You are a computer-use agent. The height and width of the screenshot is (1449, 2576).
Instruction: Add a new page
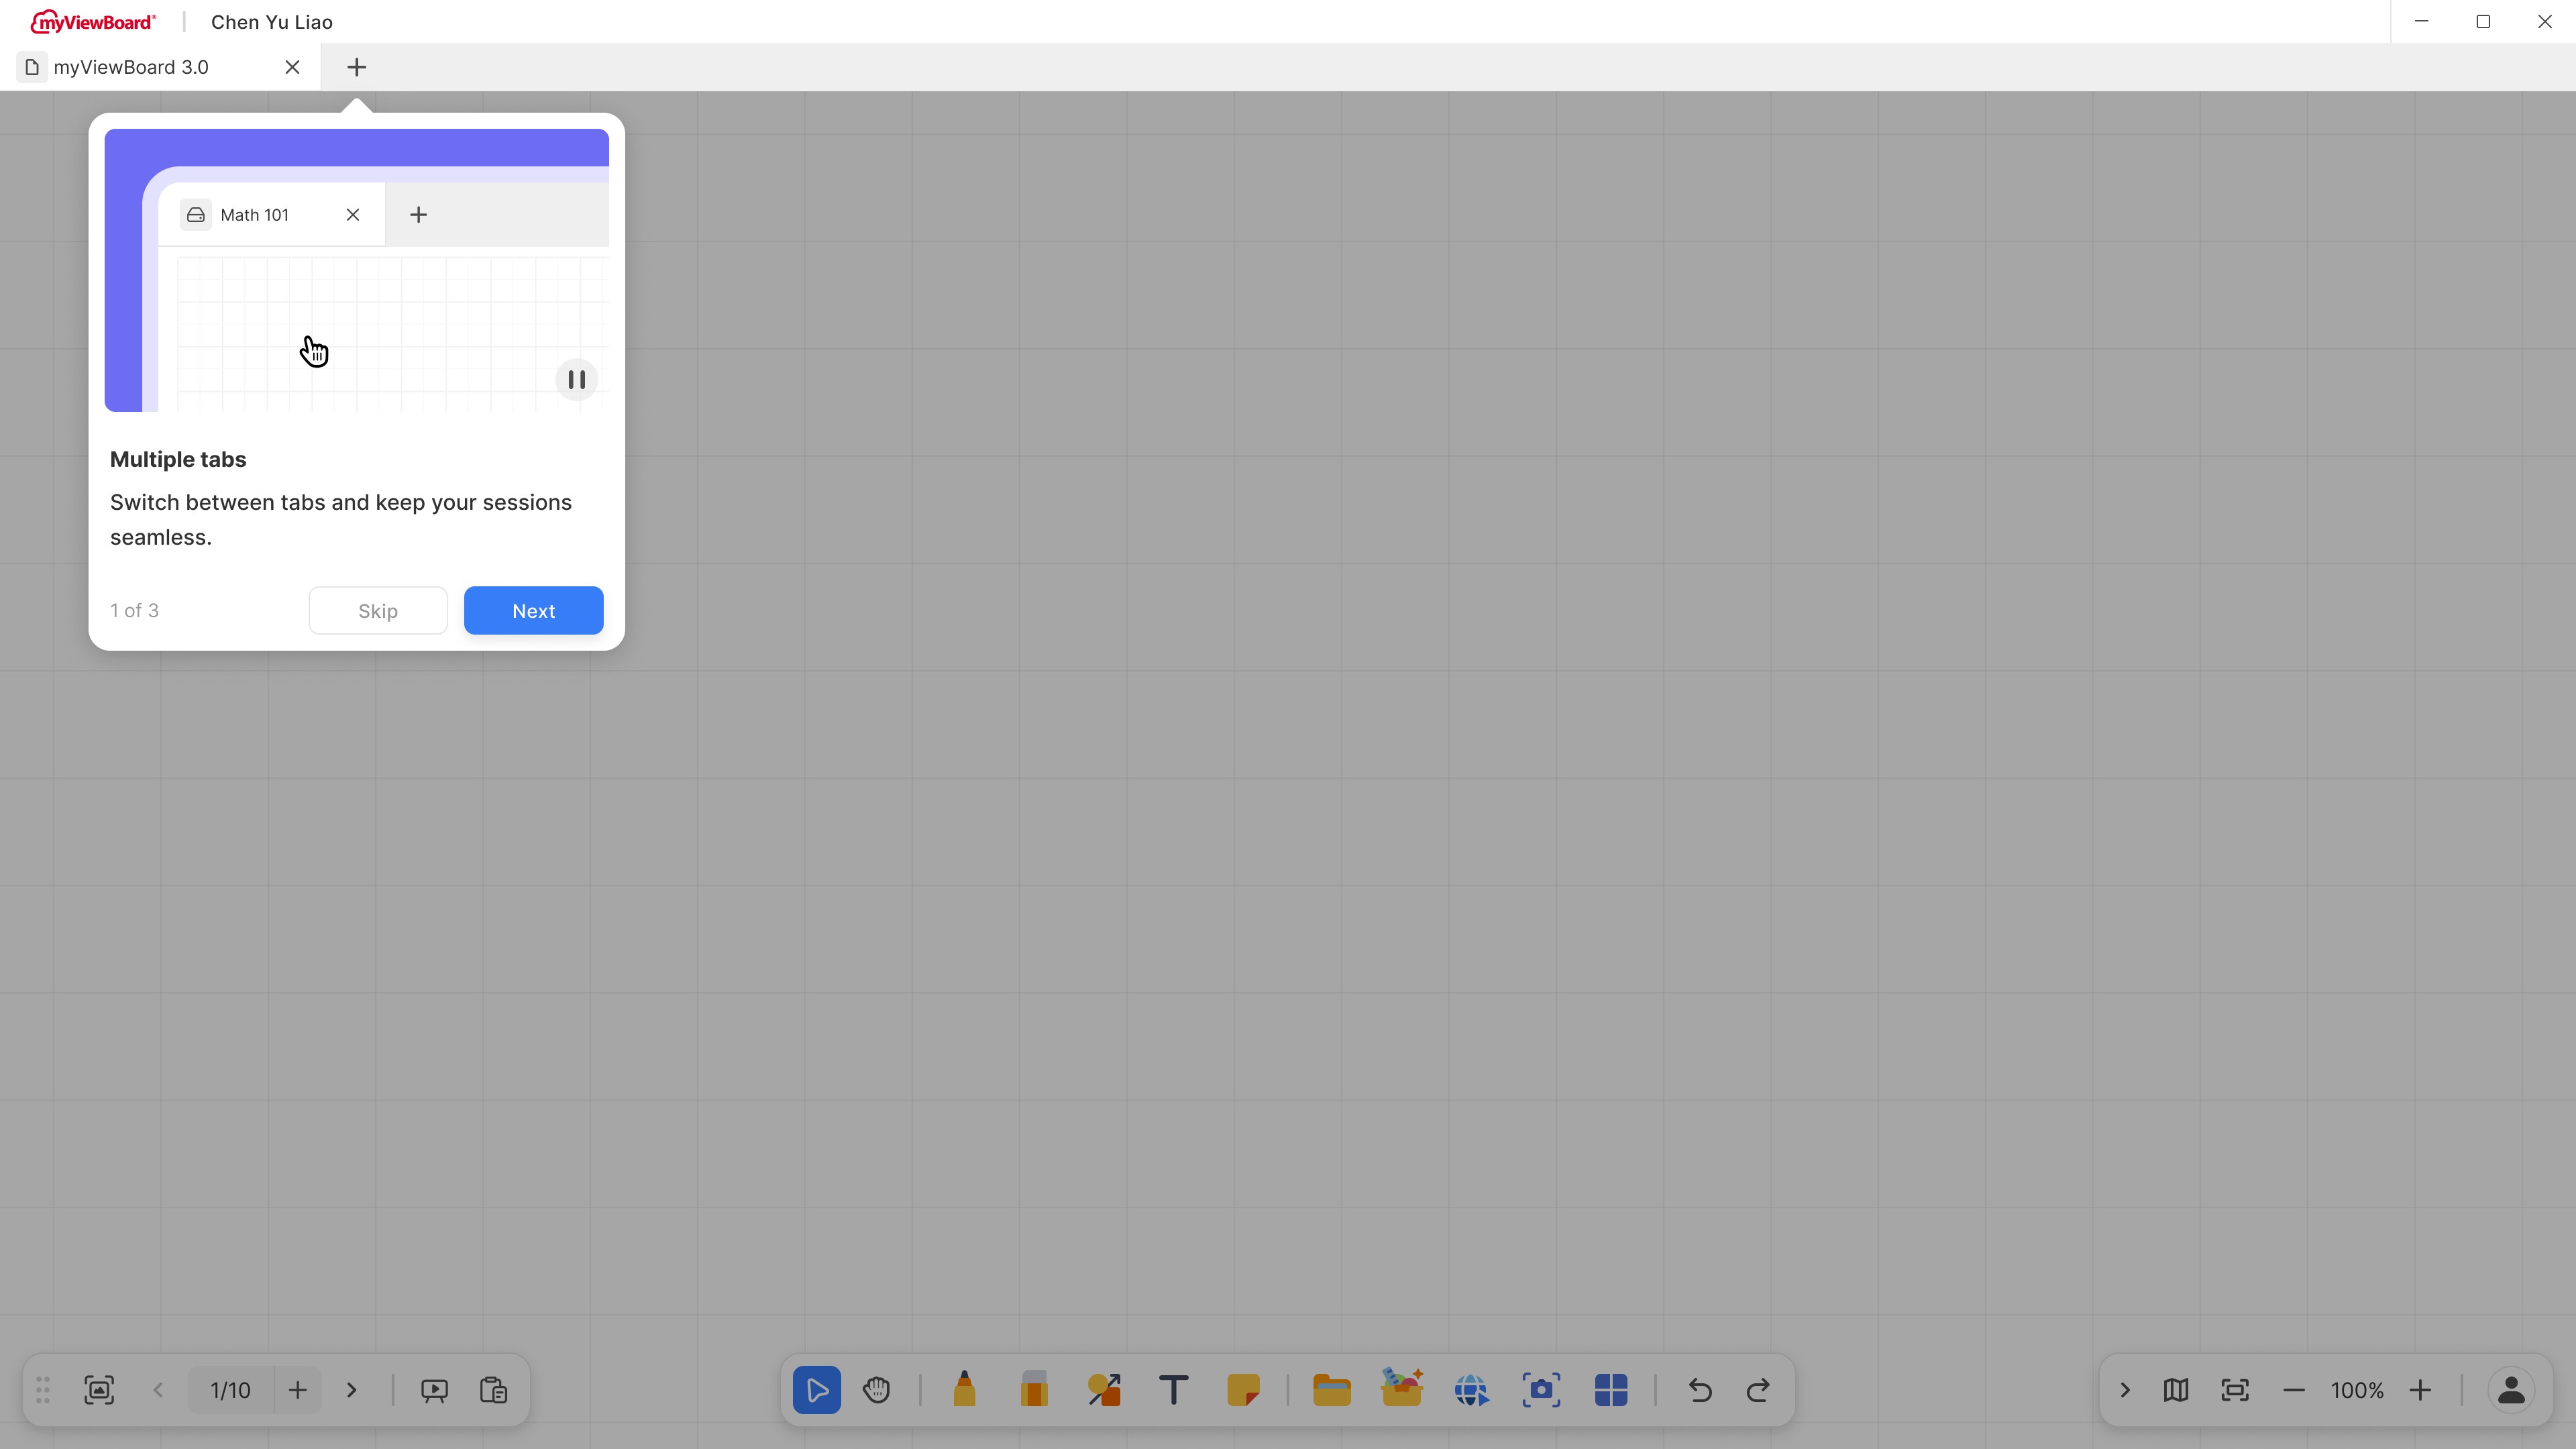click(297, 1389)
